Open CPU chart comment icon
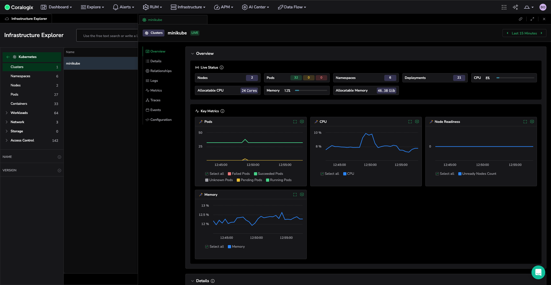Screen dimensions: 551x285 click(417, 122)
